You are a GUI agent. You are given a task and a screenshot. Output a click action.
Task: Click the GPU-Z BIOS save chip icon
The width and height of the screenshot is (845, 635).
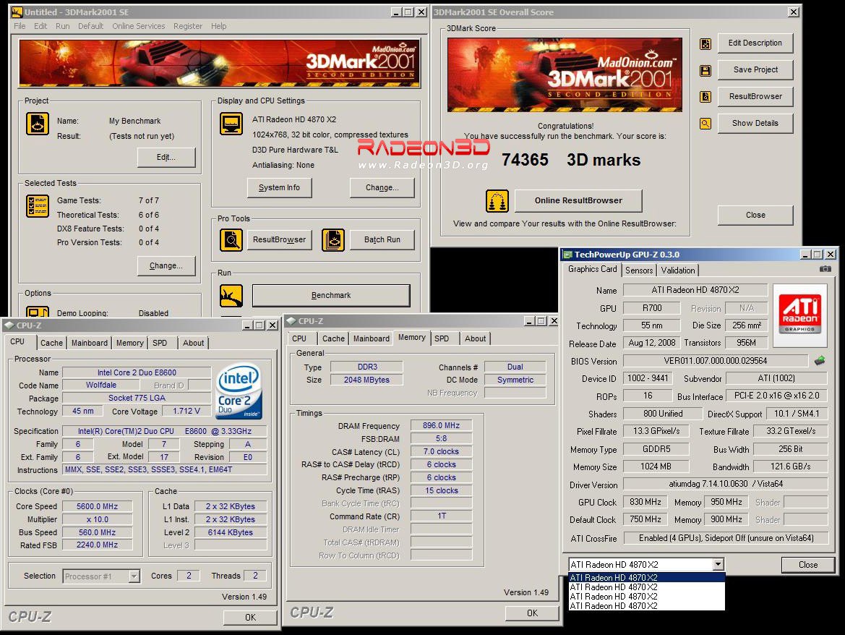coord(820,361)
